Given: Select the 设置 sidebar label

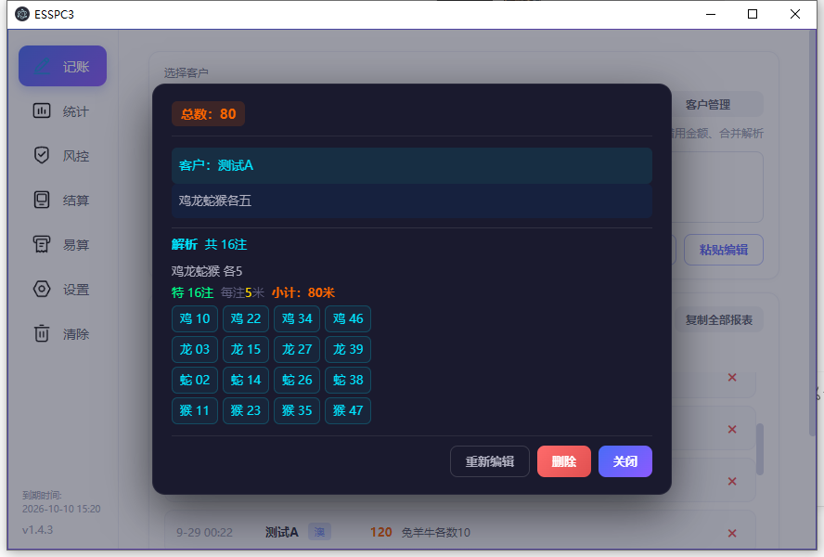Looking at the screenshot, I should coord(76,290).
